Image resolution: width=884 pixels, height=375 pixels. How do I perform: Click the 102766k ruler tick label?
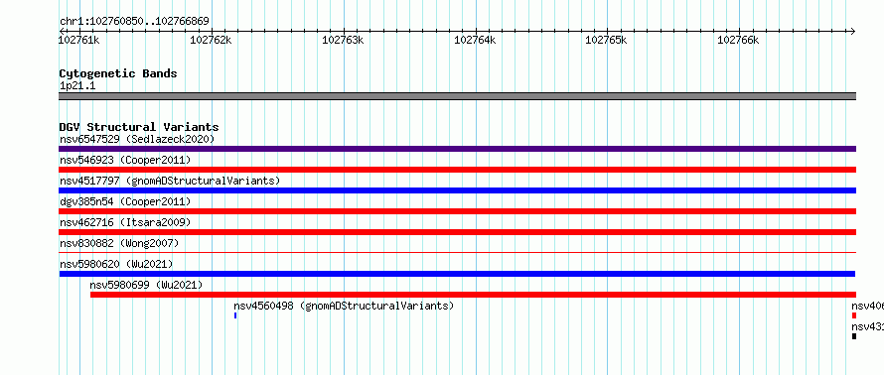coord(738,40)
